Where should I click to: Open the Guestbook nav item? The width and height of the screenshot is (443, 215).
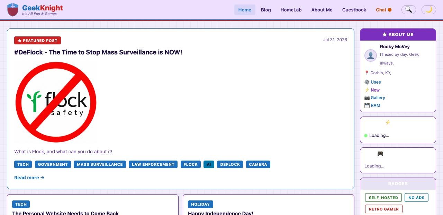coord(354,10)
